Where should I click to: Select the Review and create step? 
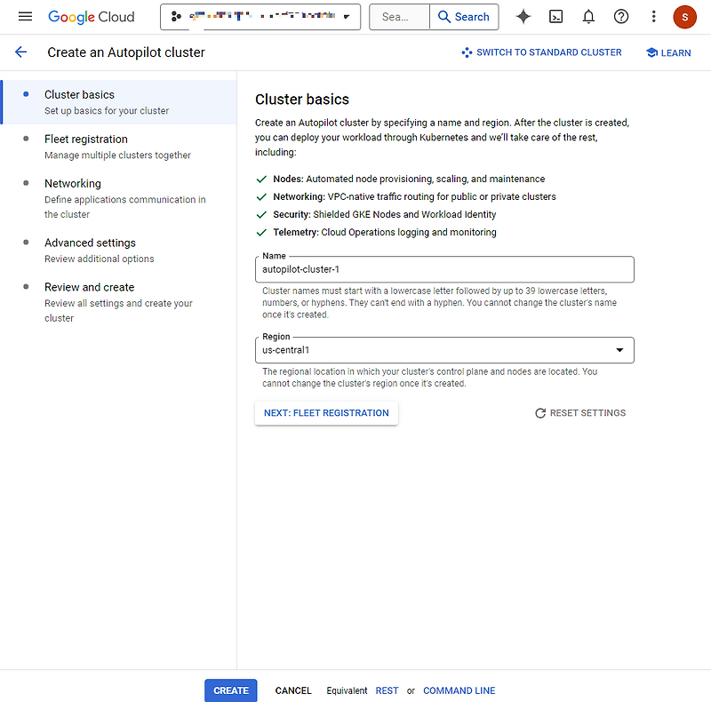pyautogui.click(x=89, y=287)
